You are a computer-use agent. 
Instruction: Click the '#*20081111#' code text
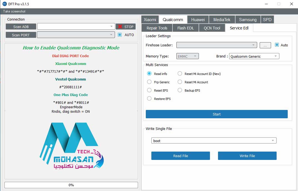(x=71, y=87)
